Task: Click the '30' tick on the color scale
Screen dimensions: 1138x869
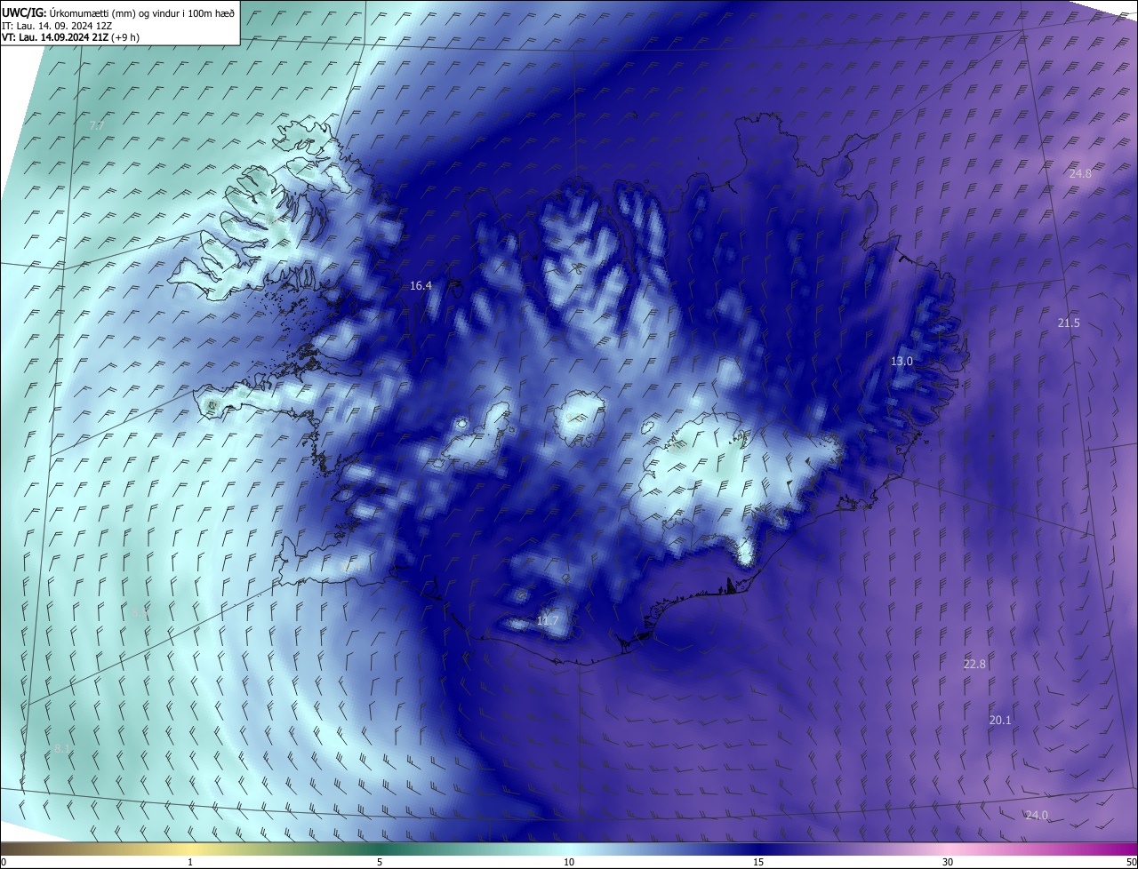Action: point(948,862)
